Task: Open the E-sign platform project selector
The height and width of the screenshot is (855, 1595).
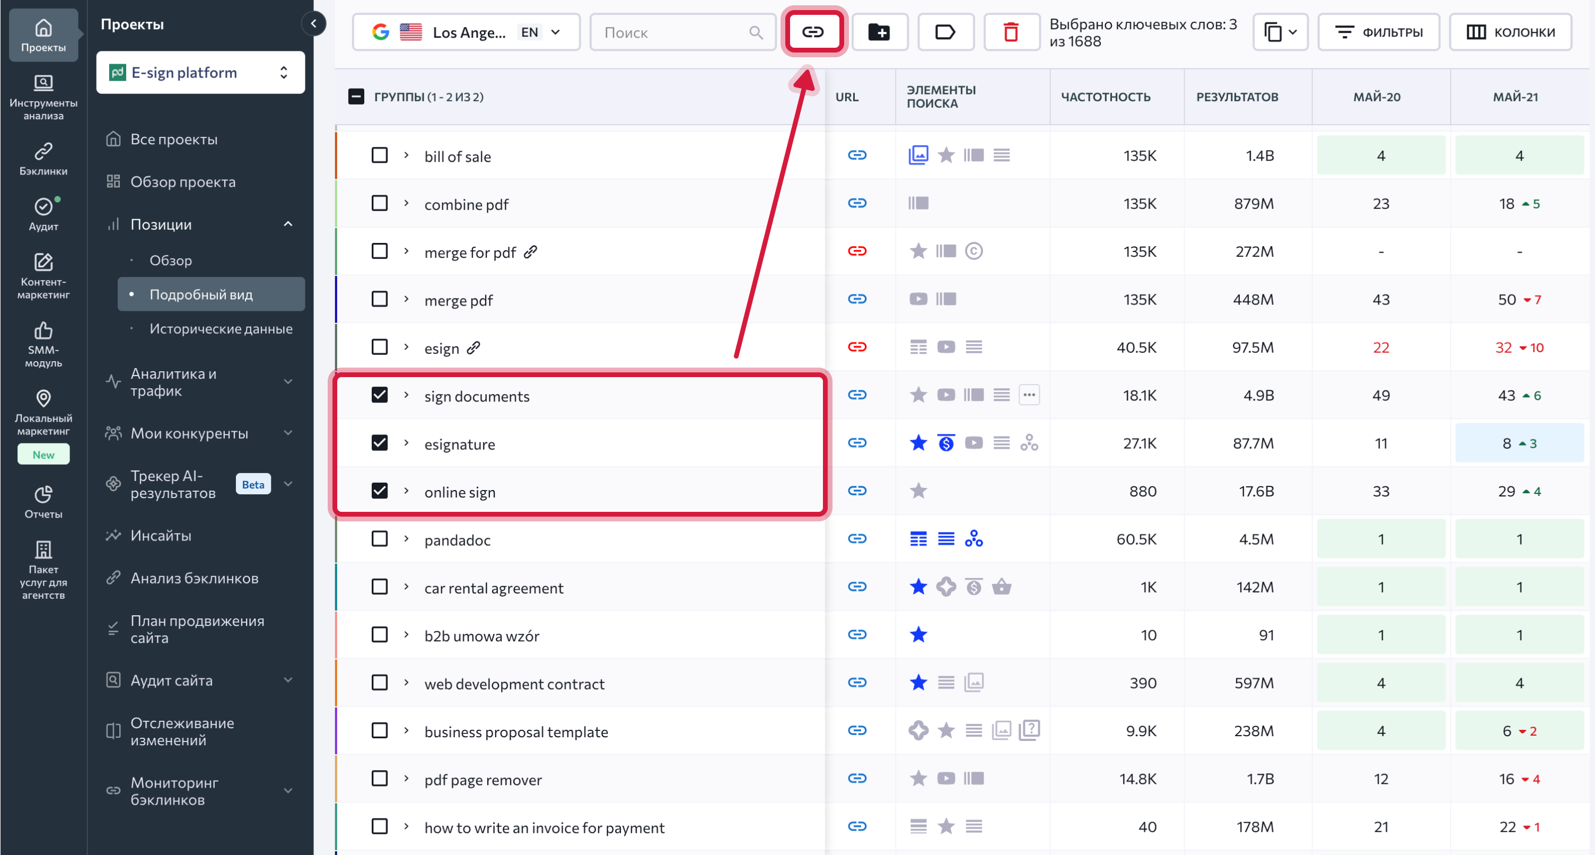Action: 200,73
